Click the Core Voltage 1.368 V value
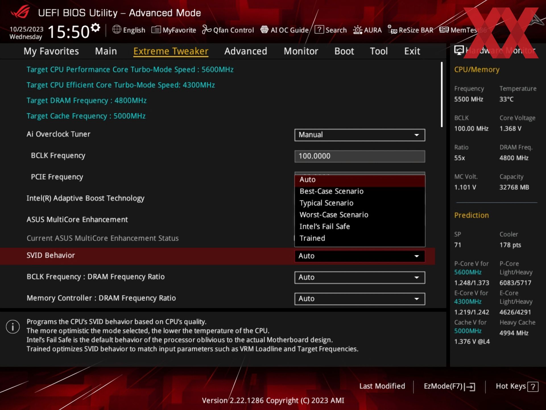Image resolution: width=546 pixels, height=410 pixels. pyautogui.click(x=510, y=129)
